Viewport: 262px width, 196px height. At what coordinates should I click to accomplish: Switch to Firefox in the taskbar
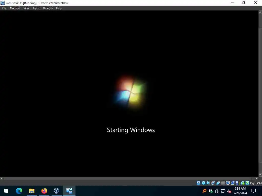(44, 191)
